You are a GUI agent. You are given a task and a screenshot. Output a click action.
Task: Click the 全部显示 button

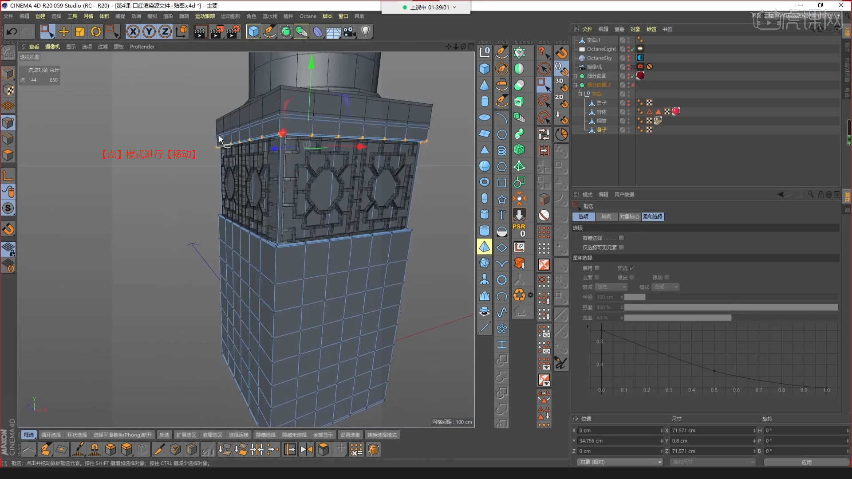click(323, 435)
